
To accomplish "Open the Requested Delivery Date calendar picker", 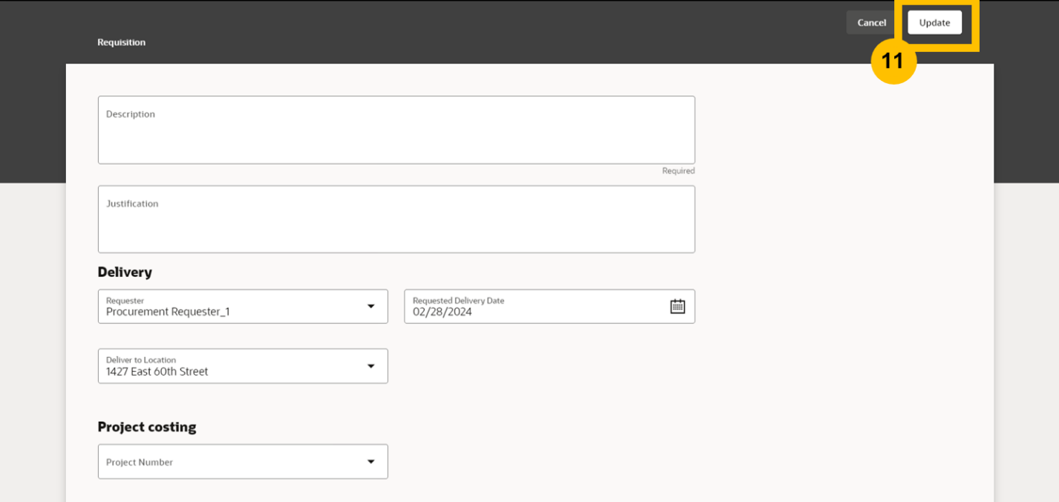I will coord(677,306).
